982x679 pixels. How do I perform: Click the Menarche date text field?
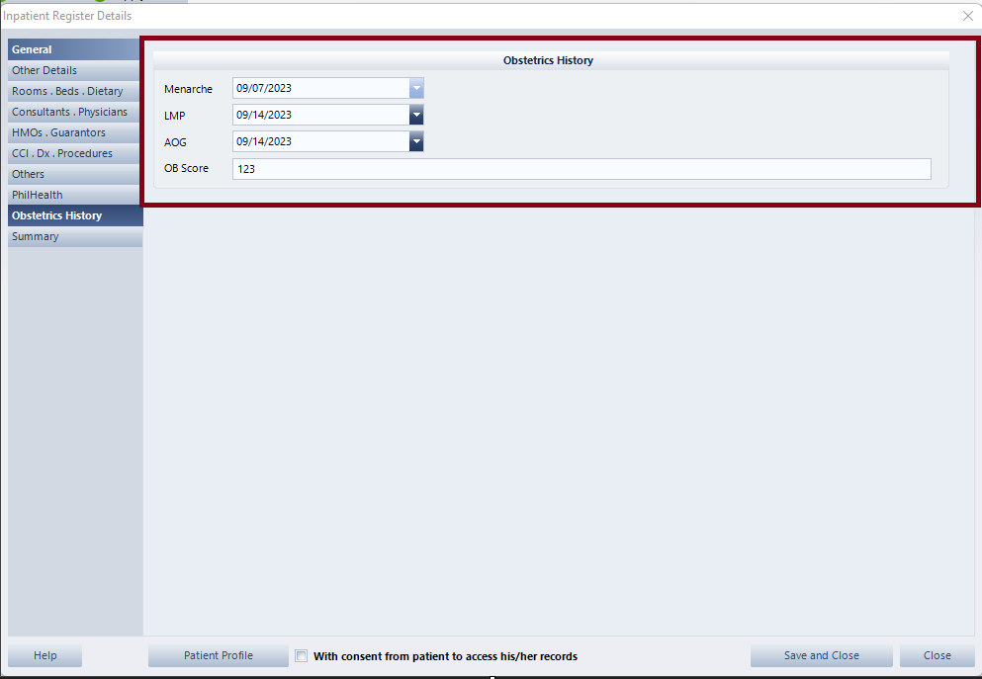click(320, 89)
